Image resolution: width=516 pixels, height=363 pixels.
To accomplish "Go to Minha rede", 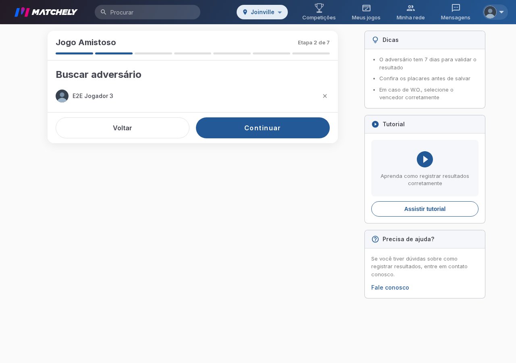I will click(411, 12).
